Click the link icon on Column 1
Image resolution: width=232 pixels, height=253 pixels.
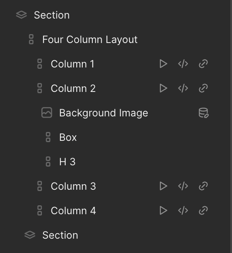point(203,64)
